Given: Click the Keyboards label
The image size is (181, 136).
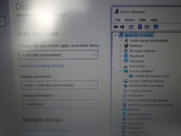Looking at the screenshot, I should click(136, 95).
